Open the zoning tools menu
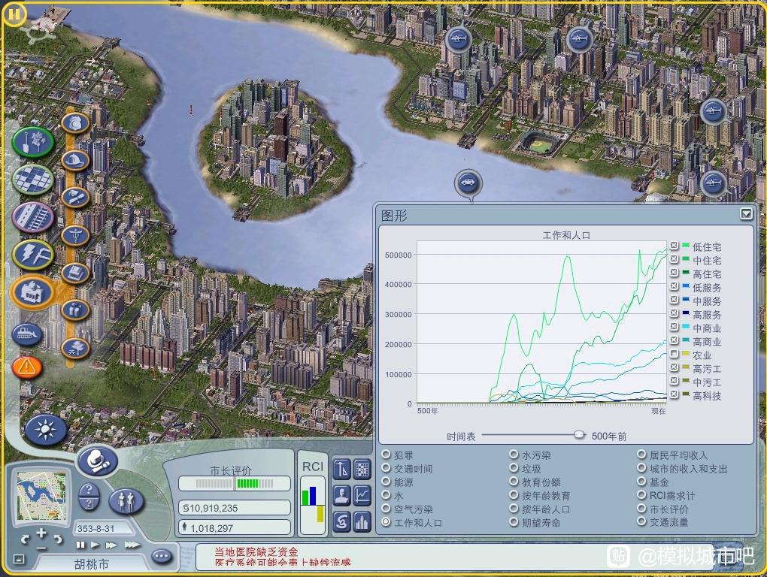The image size is (767, 577). point(33,180)
